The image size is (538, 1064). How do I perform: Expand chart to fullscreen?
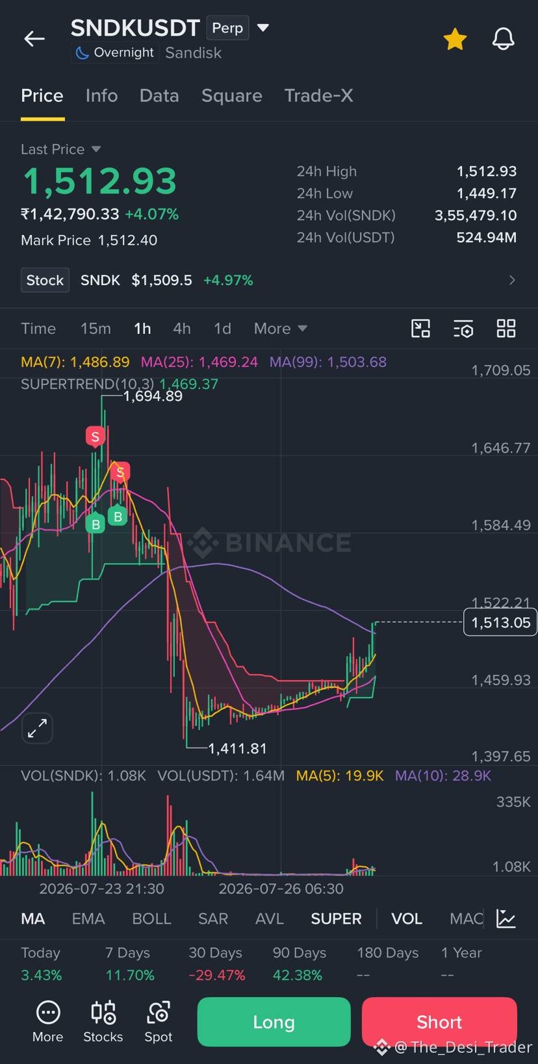37,728
